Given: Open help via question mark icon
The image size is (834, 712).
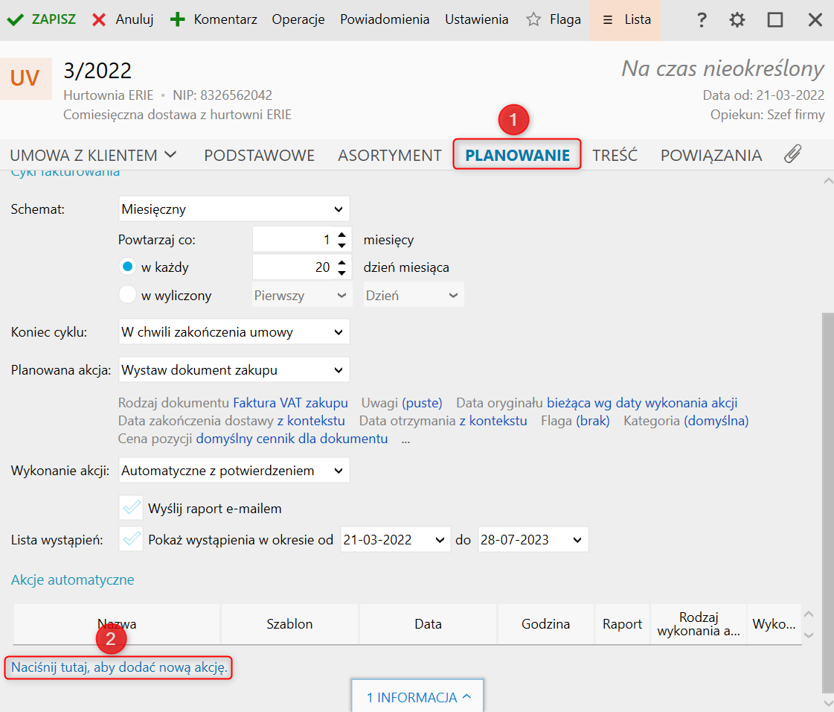Looking at the screenshot, I should coord(702,20).
